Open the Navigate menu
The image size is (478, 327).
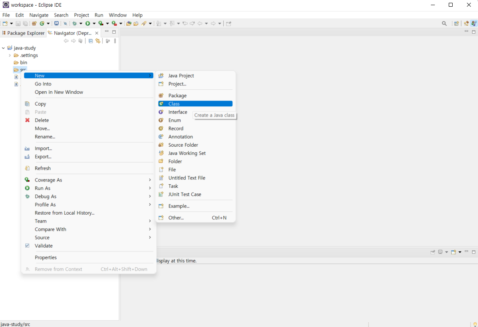[39, 15]
